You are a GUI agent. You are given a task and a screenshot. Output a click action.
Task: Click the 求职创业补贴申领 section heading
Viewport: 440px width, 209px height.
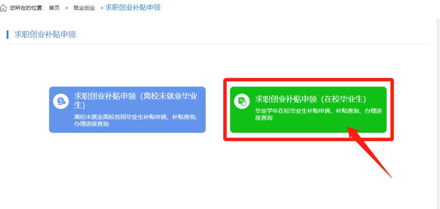(45, 35)
